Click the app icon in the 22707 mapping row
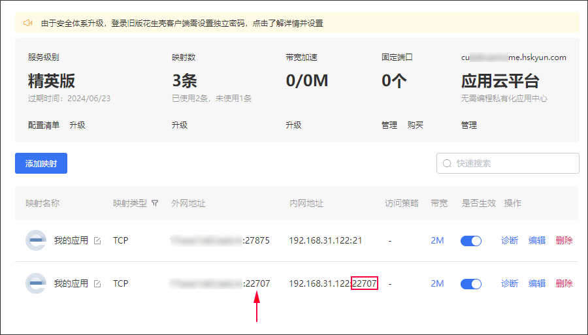Screen dimensions: 588x335 [36, 283]
